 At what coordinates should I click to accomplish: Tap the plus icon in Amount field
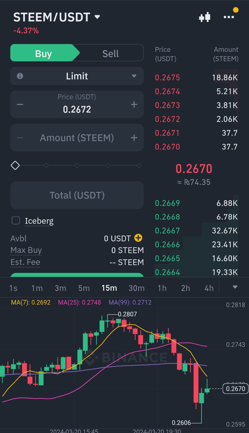tap(134, 138)
